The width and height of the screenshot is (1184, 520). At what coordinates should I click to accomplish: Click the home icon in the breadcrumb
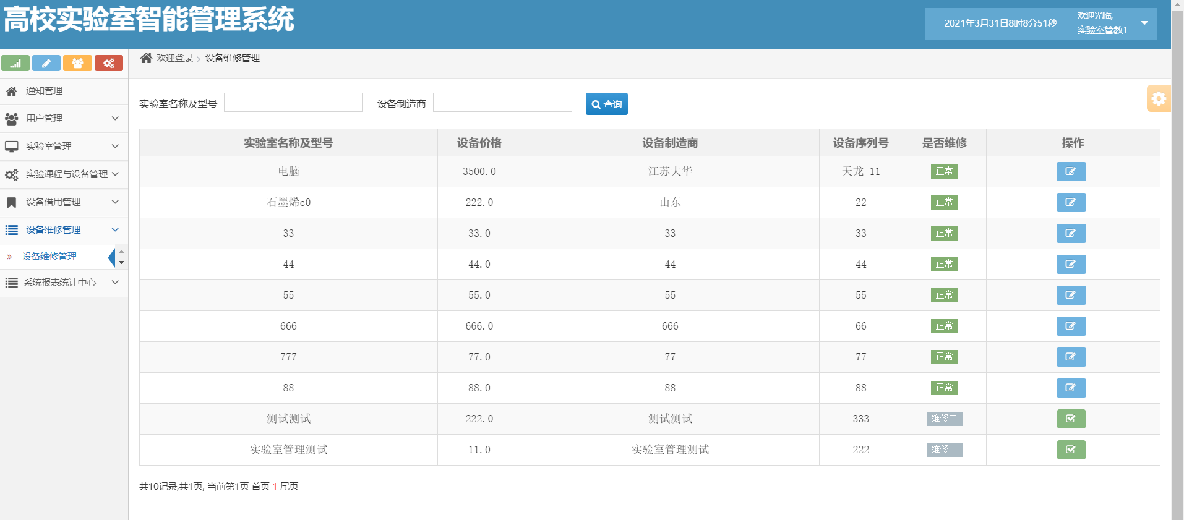(146, 58)
